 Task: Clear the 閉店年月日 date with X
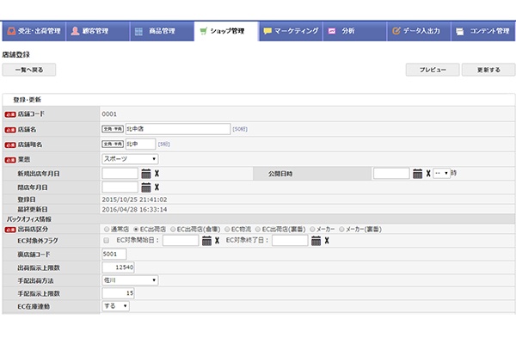(157, 187)
